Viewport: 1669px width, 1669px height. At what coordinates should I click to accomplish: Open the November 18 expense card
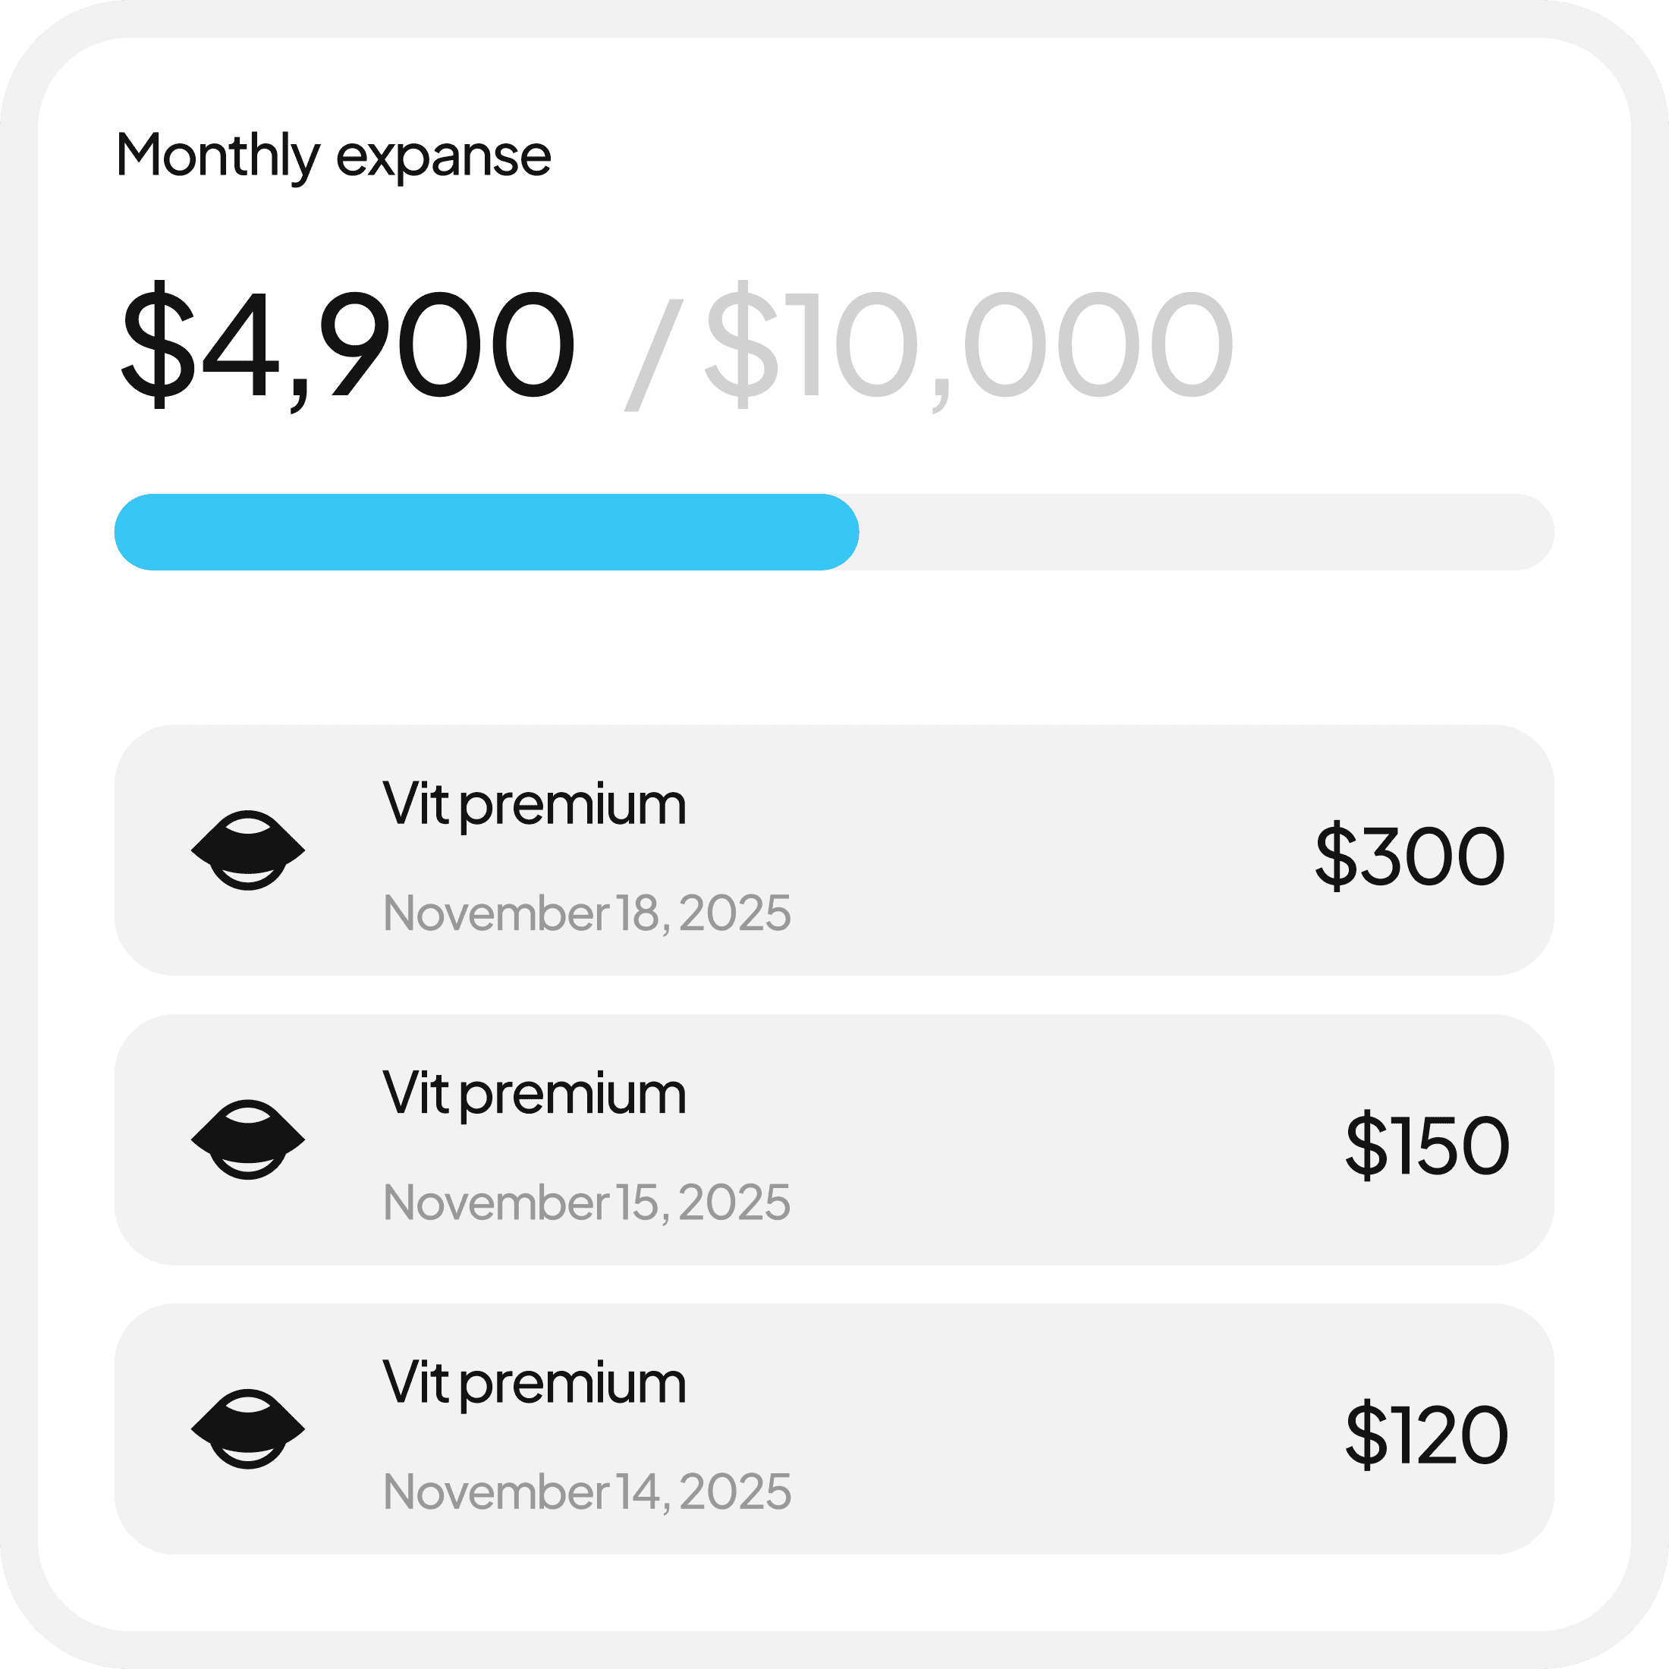coord(994,850)
